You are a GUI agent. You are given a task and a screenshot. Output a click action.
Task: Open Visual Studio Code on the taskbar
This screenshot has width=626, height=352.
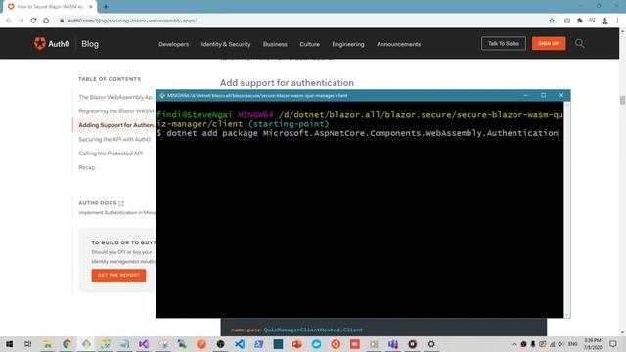[x=240, y=344]
